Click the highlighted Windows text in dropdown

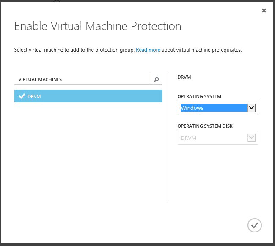192,108
